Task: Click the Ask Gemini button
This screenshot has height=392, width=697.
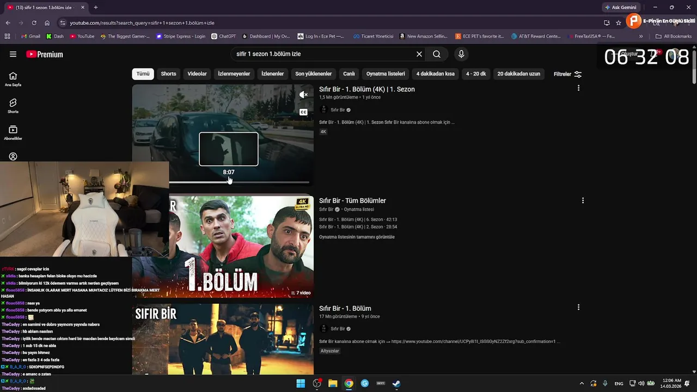Action: point(620,8)
